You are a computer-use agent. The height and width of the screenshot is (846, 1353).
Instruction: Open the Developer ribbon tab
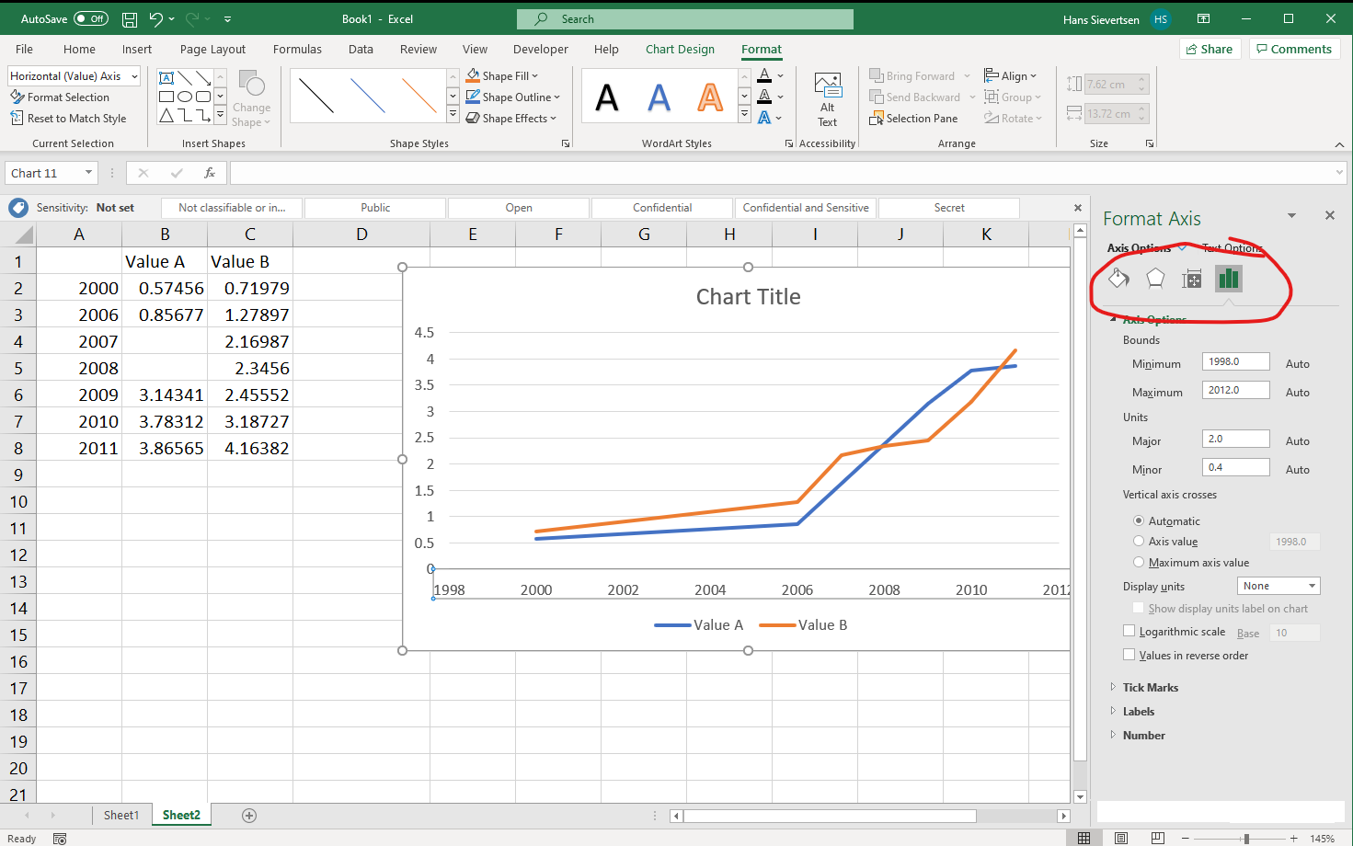click(541, 50)
